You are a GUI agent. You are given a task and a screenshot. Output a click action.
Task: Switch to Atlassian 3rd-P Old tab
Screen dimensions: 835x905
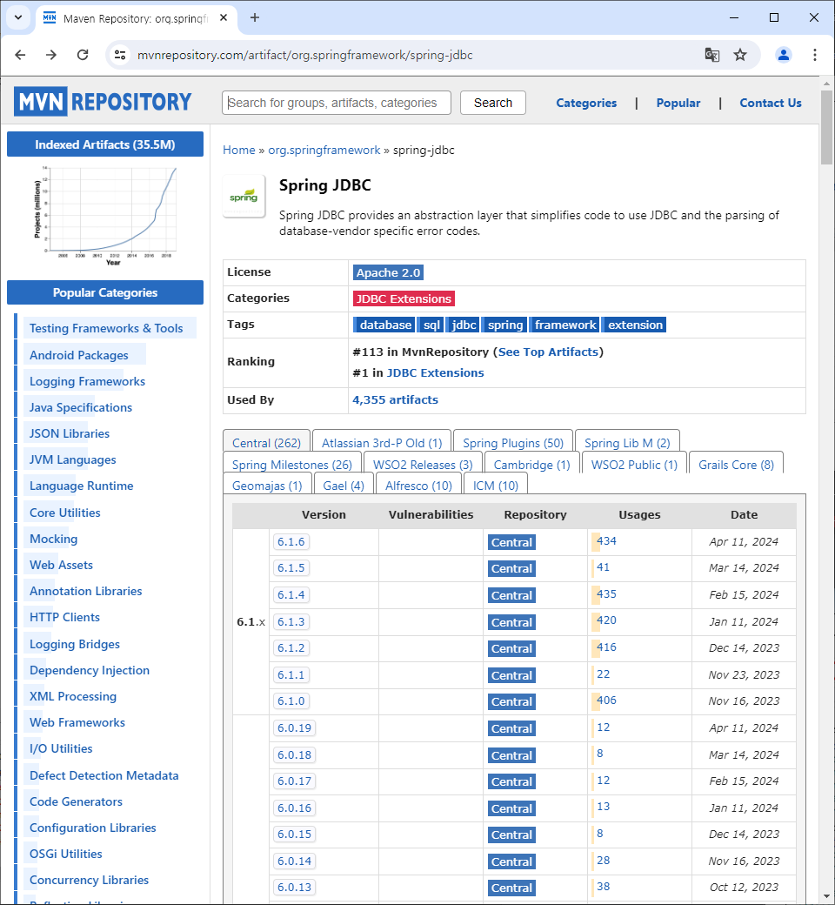pyautogui.click(x=382, y=443)
